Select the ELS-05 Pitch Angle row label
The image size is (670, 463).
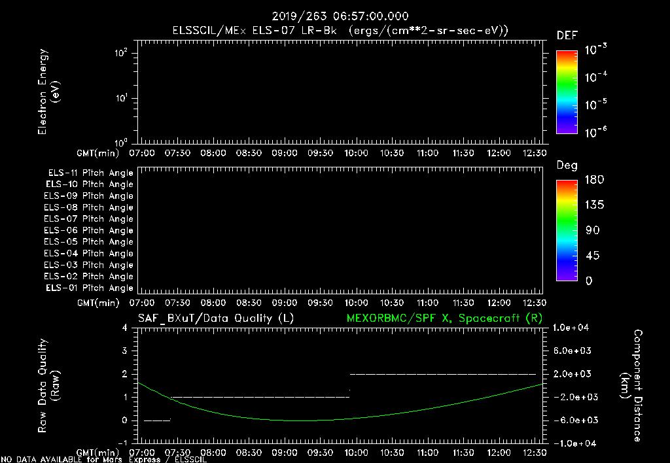coord(88,242)
